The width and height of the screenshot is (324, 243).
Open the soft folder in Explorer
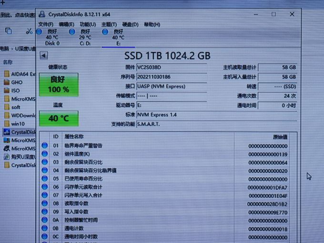[12, 107]
